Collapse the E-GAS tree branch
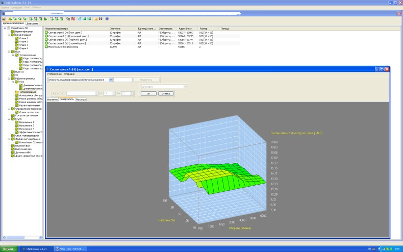The width and height of the screenshot is (403, 252). pos(9,118)
